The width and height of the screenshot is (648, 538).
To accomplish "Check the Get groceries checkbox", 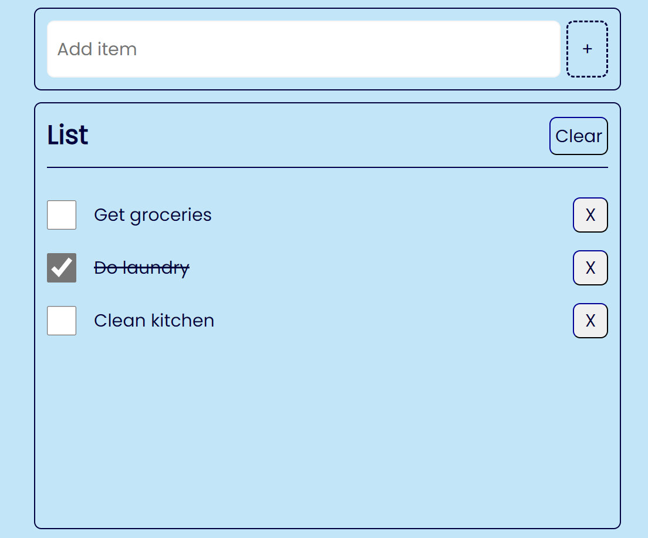I will point(62,215).
